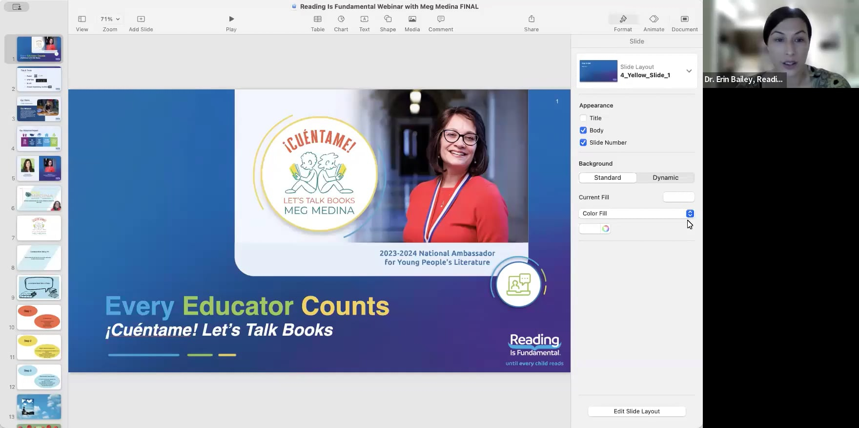
Task: Insert a Chart from toolbar
Action: [x=341, y=19]
